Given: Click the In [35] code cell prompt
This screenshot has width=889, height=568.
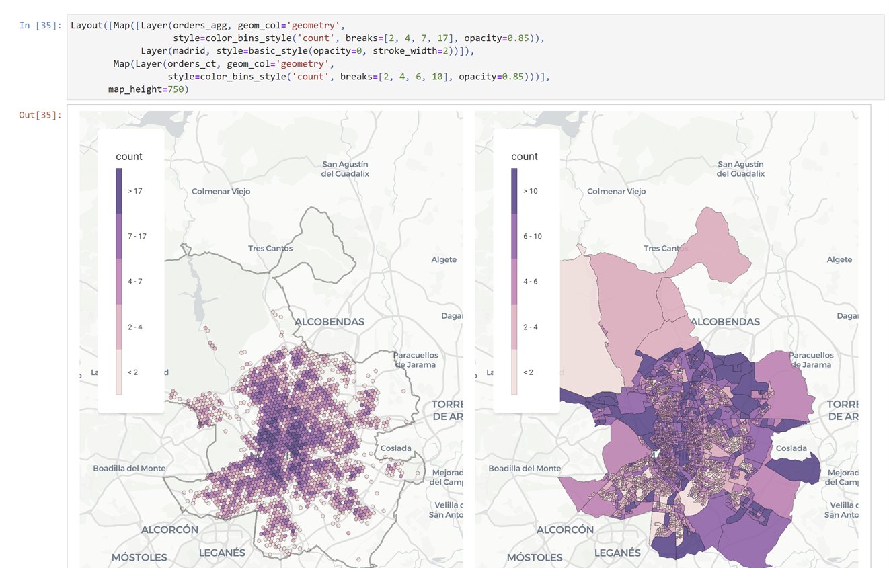Looking at the screenshot, I should (x=40, y=26).
